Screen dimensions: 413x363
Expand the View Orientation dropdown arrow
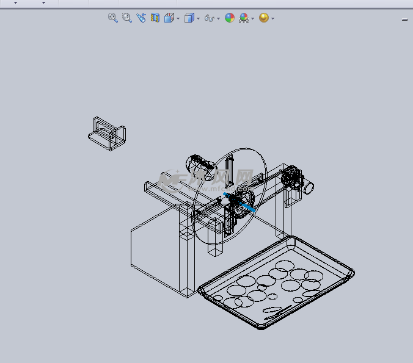point(178,18)
